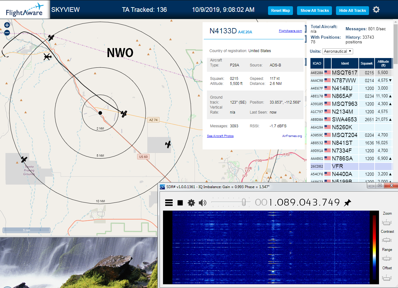Select the N786SA aircraft row
Viewport: 398px width, 288px height.
351,159
